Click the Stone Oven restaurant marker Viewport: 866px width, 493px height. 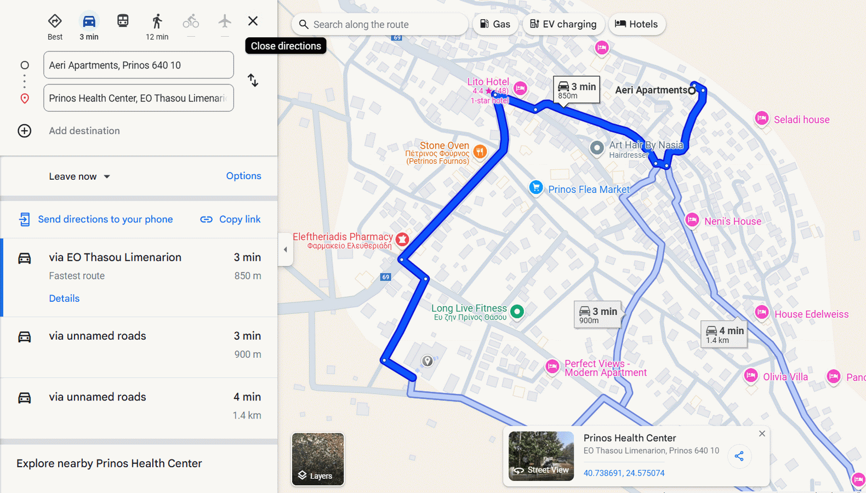coord(480,152)
